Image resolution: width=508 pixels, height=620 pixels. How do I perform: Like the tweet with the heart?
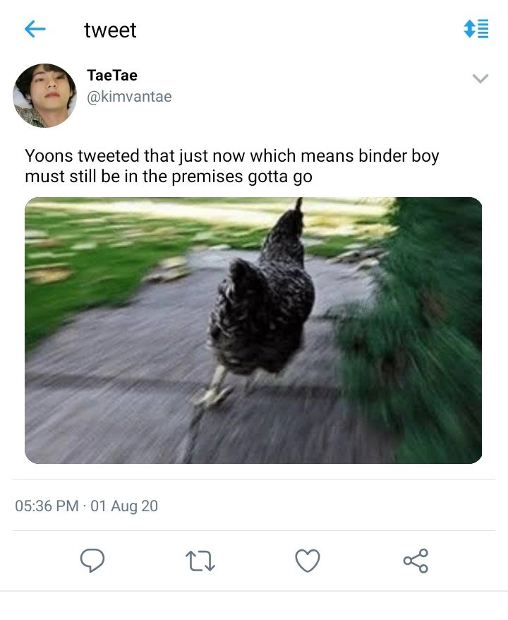308,561
